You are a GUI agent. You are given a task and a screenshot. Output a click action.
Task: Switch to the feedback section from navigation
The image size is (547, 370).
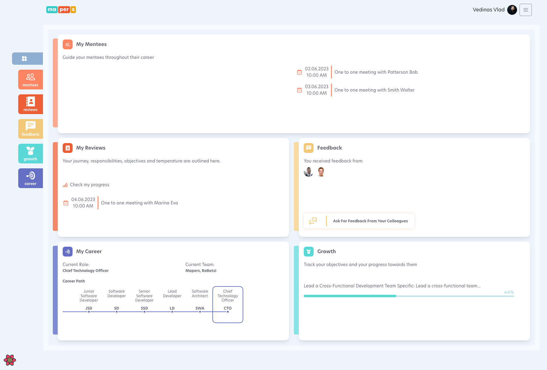pos(30,129)
